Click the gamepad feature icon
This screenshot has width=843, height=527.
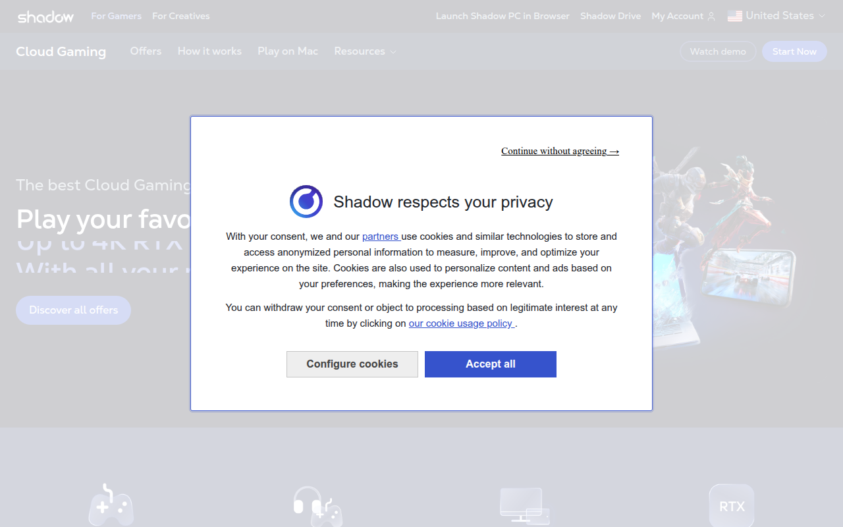pyautogui.click(x=111, y=505)
